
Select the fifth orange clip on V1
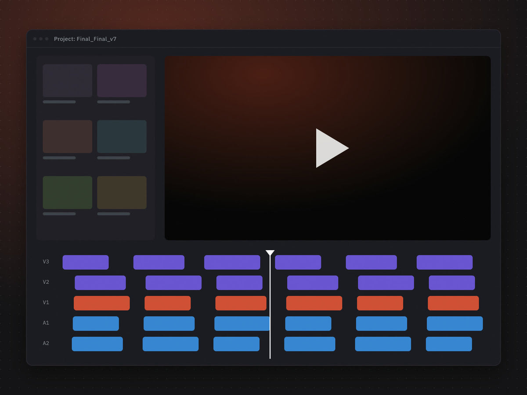point(380,303)
